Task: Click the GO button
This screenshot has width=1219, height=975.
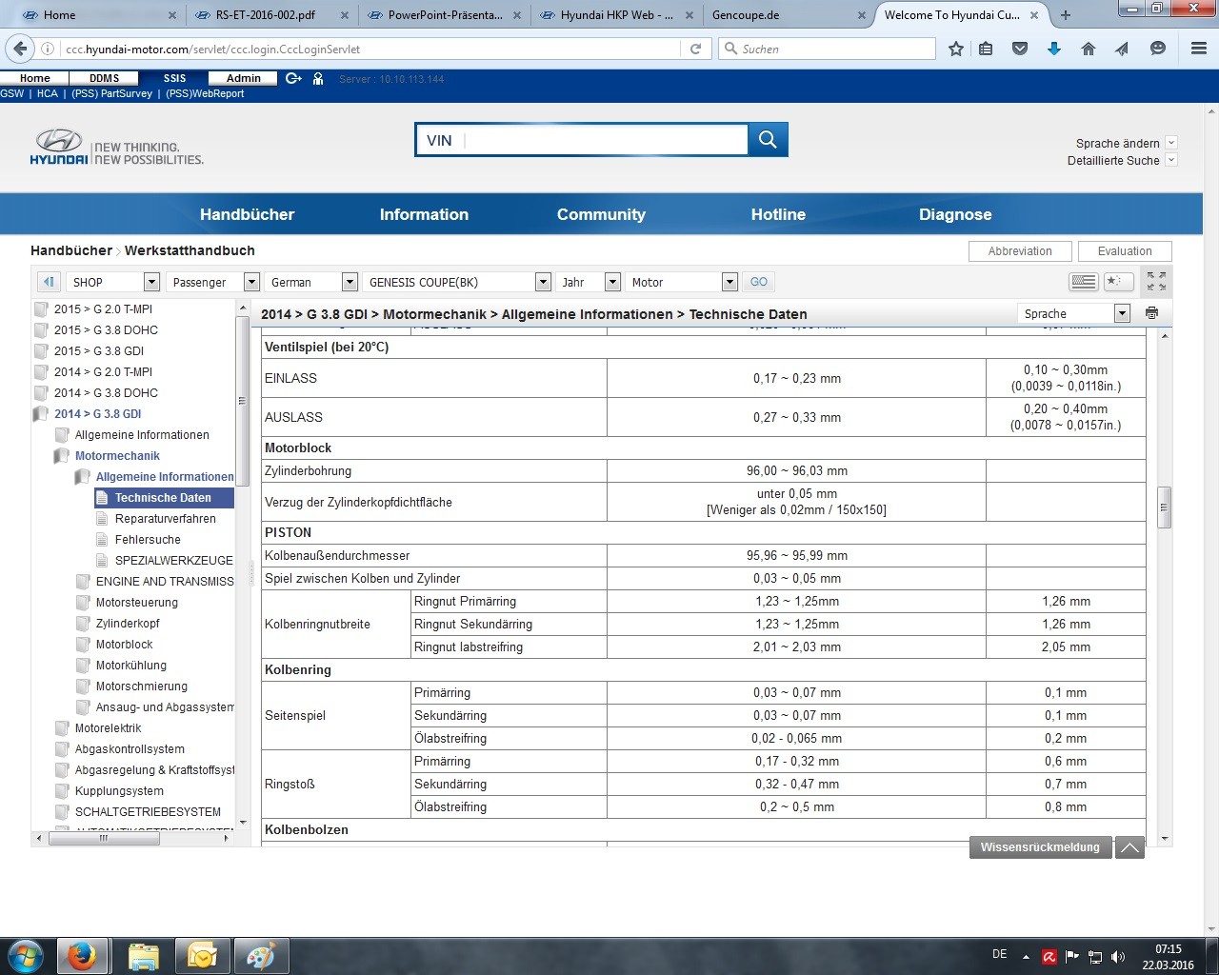Action: pyautogui.click(x=759, y=282)
